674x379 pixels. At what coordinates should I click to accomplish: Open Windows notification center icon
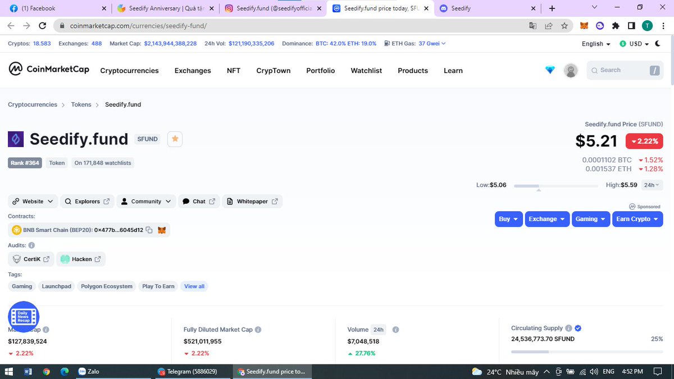point(658,372)
